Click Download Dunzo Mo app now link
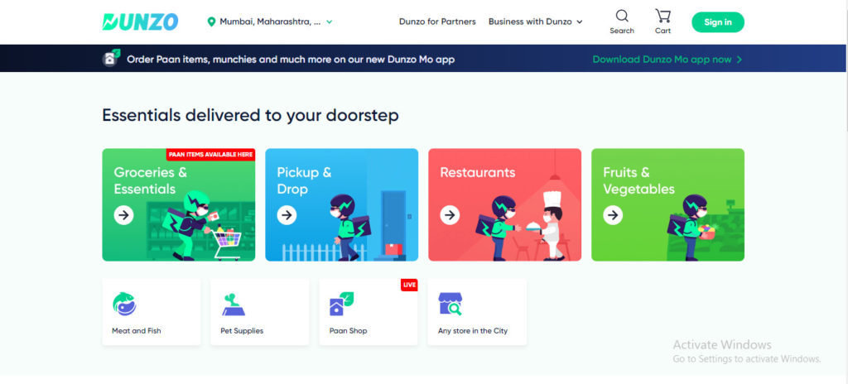848x384 pixels. click(667, 60)
